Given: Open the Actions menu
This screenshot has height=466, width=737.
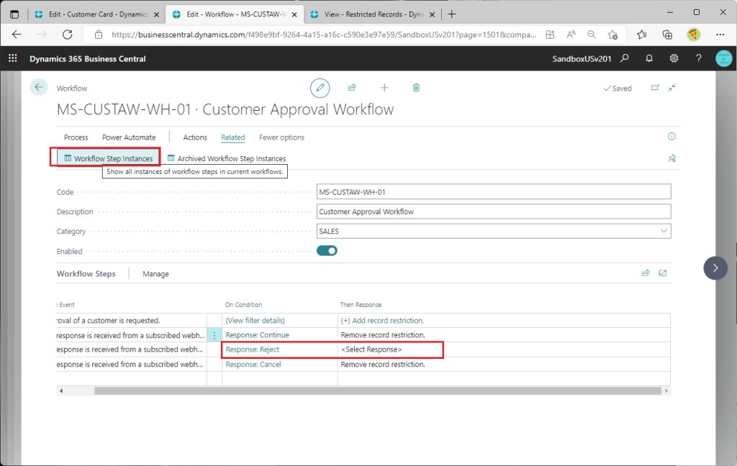Looking at the screenshot, I should point(195,137).
